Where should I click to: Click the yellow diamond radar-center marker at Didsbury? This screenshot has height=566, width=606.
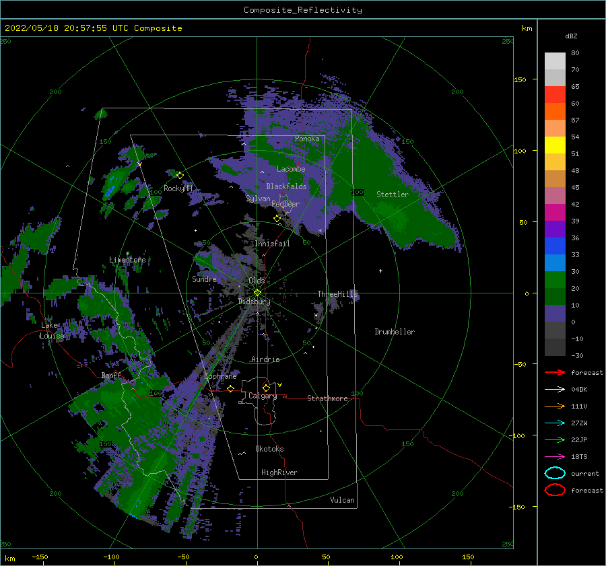pos(257,293)
